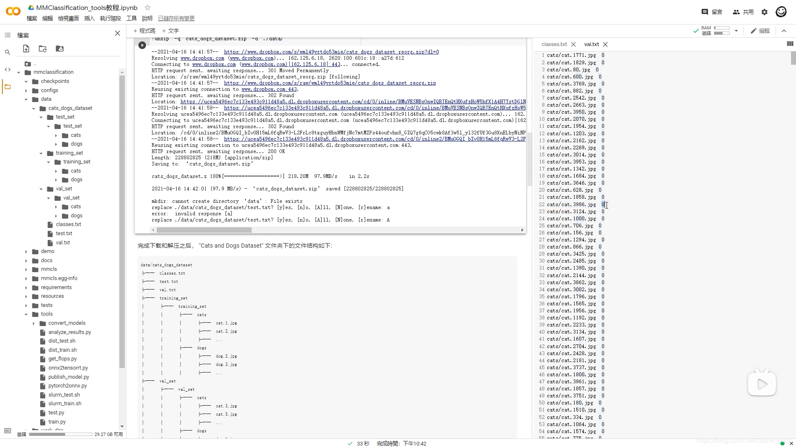The width and height of the screenshot is (796, 448).
Task: Expand the test_set directory tree
Action: point(41,117)
